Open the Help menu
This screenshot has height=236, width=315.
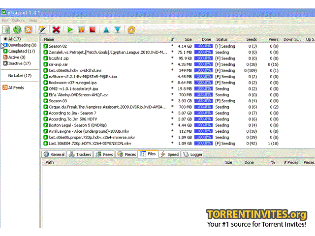coord(33,21)
